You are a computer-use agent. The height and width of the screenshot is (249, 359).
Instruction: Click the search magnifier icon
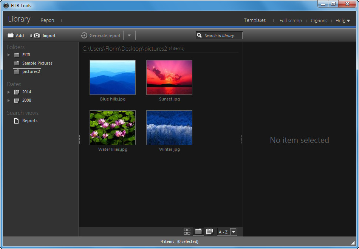pyautogui.click(x=200, y=35)
